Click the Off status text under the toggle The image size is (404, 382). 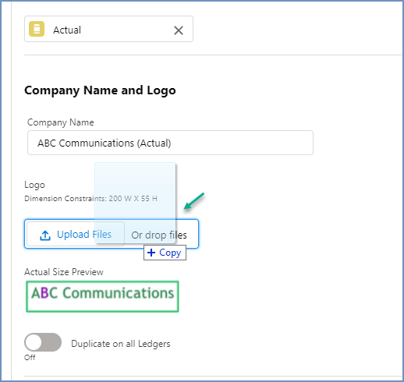30,358
